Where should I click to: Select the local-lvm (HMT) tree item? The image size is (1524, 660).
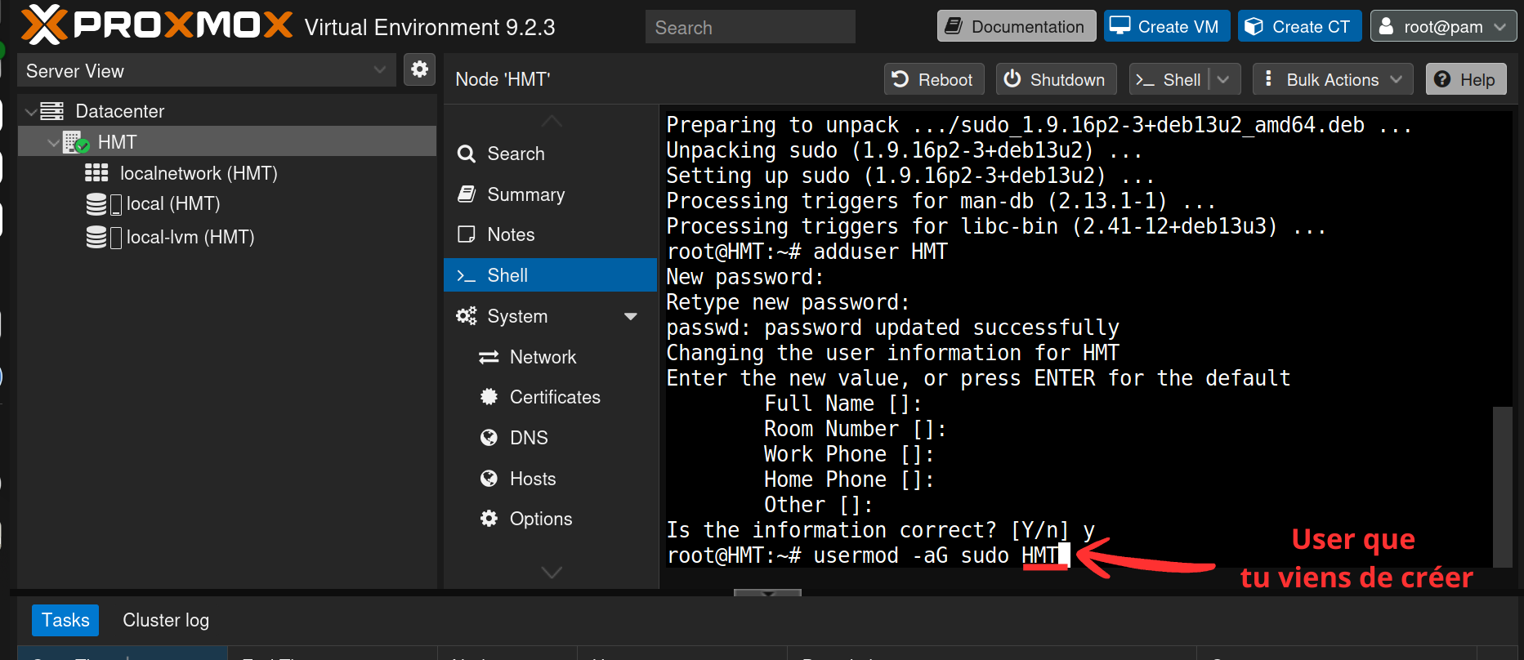pyautogui.click(x=227, y=237)
